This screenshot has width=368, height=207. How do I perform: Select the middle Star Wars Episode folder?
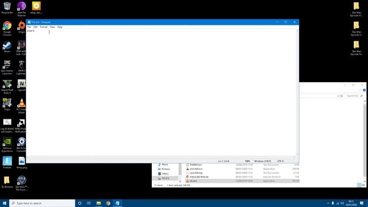[356, 29]
